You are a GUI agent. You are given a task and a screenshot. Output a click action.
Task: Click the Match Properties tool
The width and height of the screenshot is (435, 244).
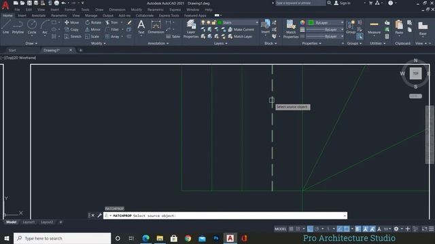(x=291, y=28)
